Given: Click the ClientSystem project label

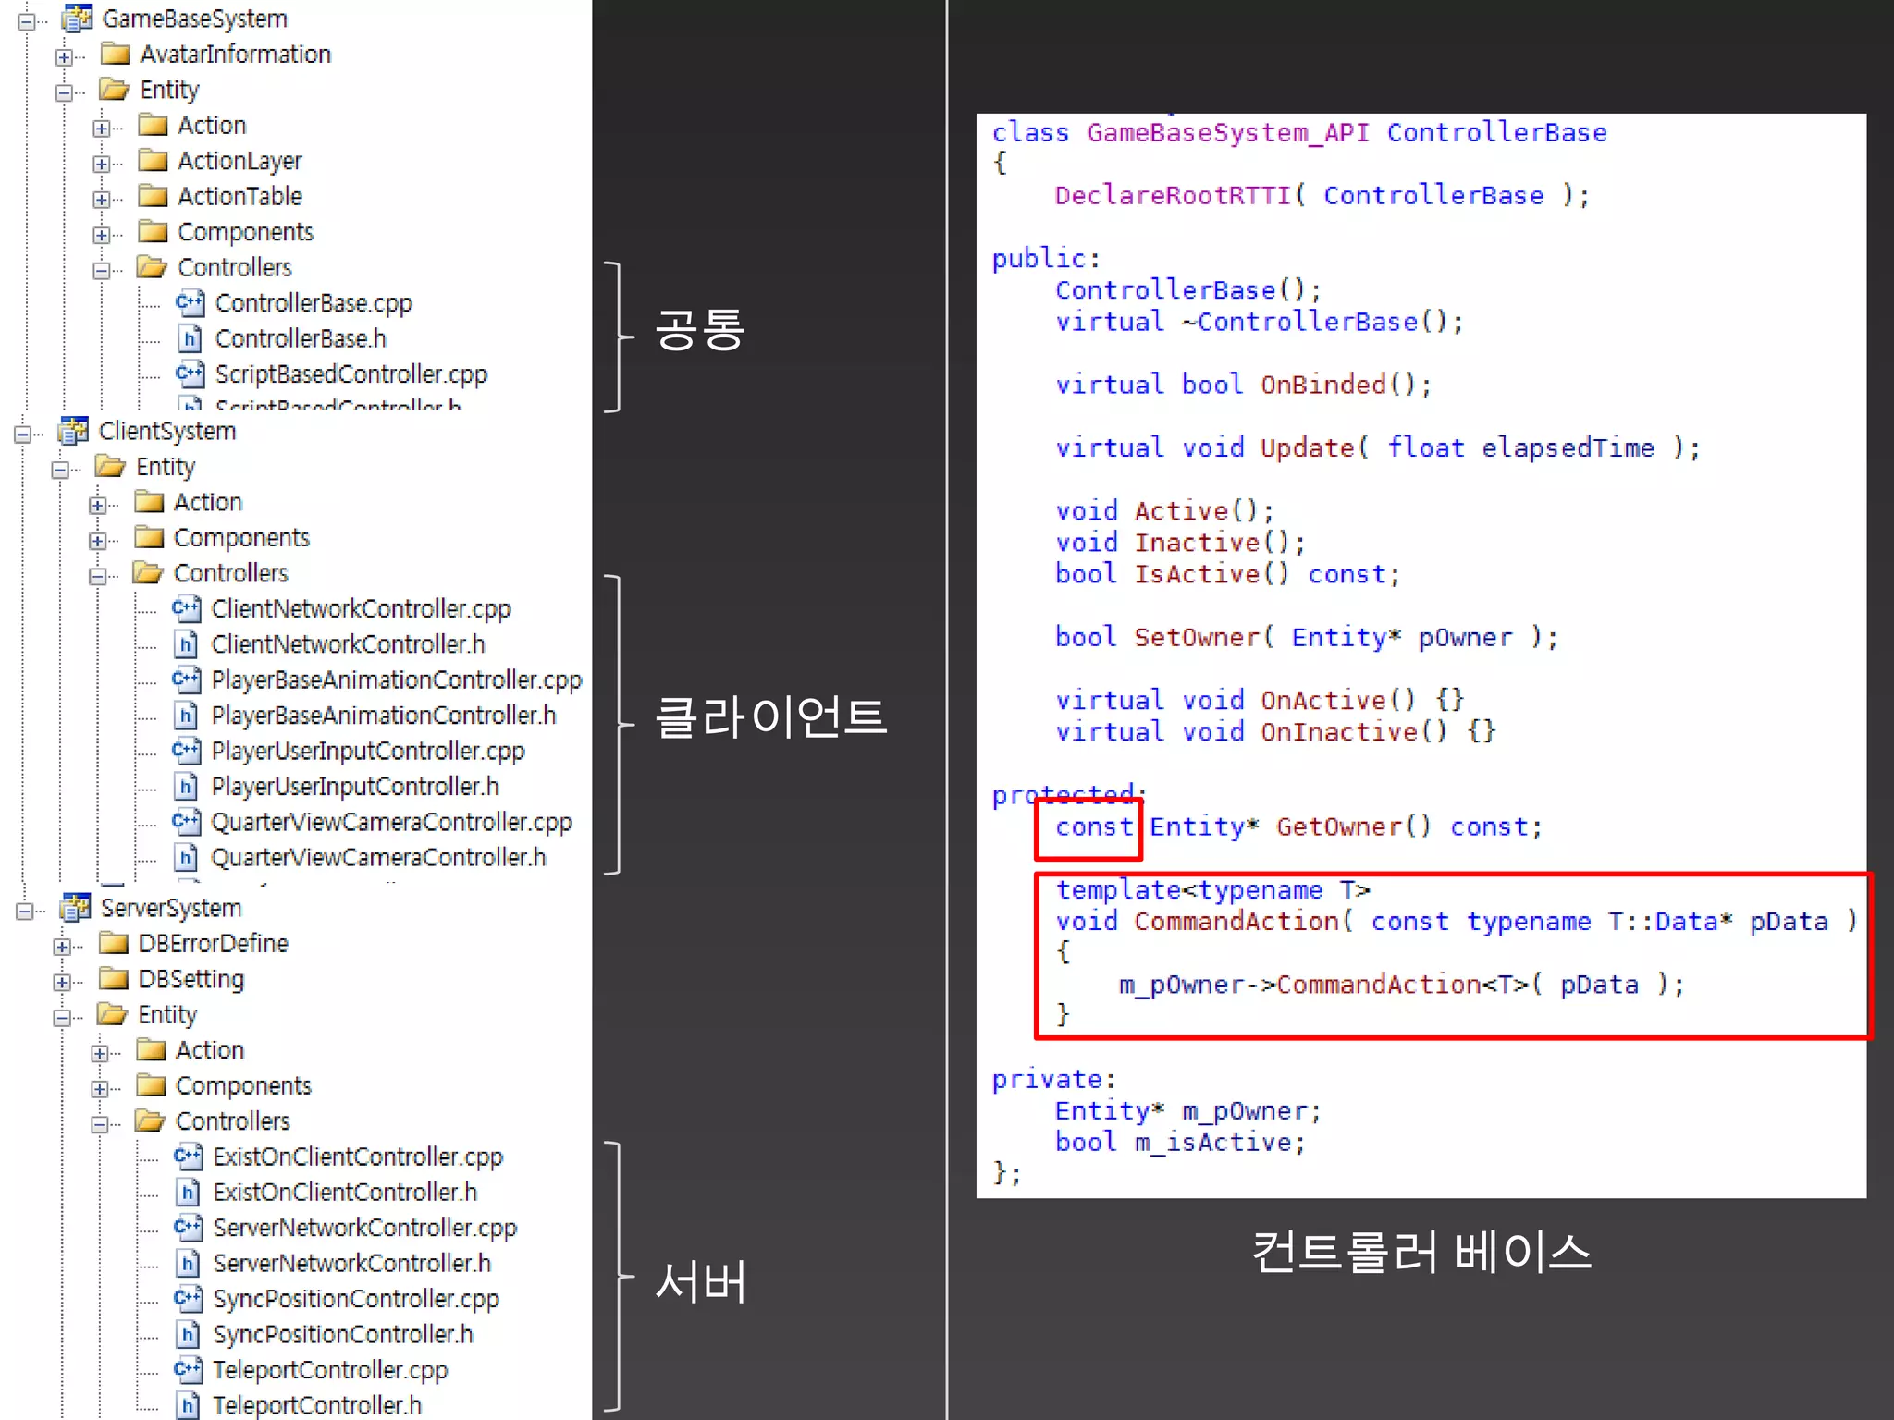Looking at the screenshot, I should pos(167,432).
